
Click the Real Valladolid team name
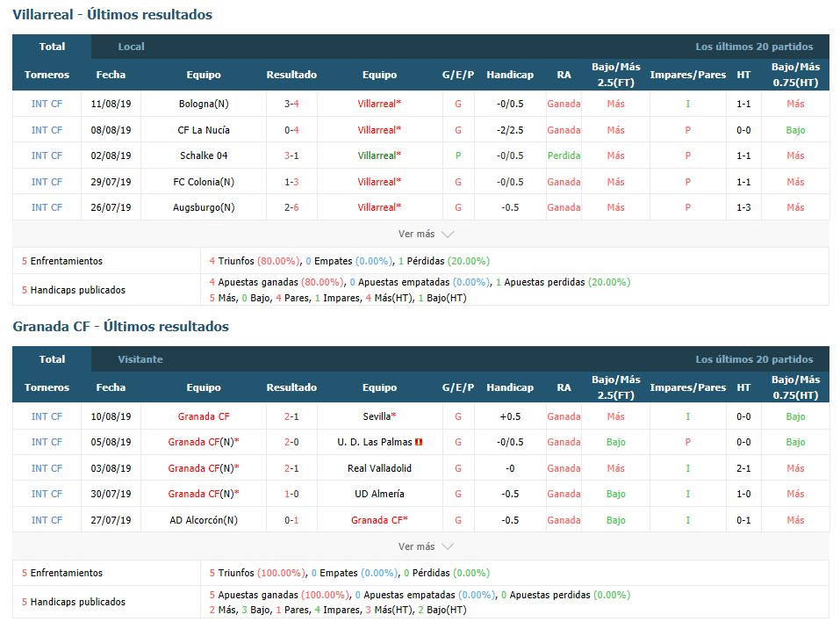(x=379, y=468)
